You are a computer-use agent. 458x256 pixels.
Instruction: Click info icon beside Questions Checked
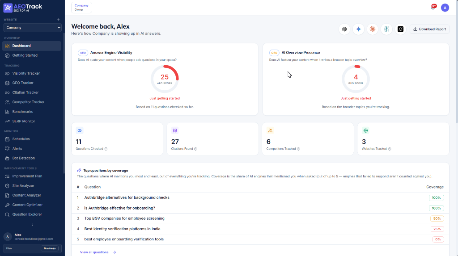[106, 149]
